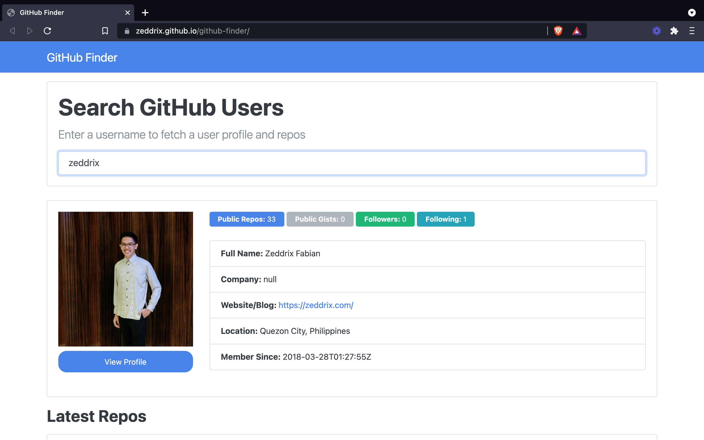Bookmark this page with bookmark icon

[x=105, y=31]
